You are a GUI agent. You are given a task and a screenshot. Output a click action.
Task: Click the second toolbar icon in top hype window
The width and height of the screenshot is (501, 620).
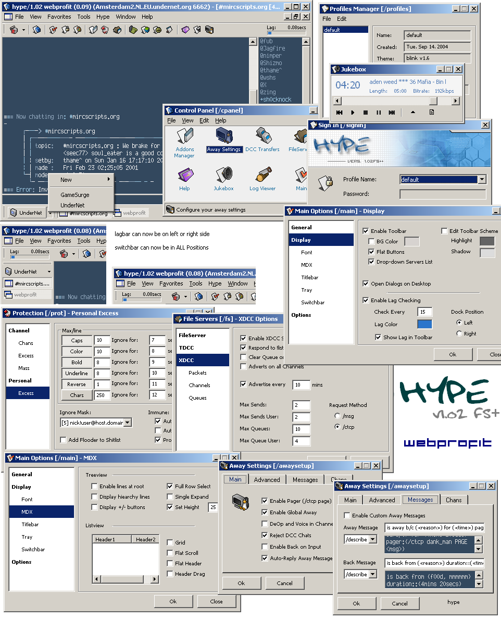(37, 30)
